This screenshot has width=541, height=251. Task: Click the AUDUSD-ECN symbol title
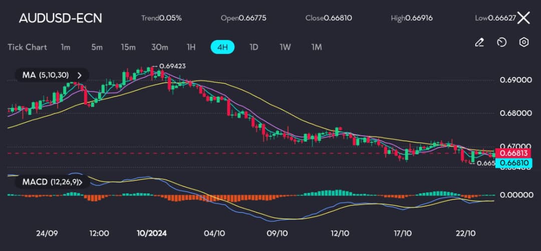61,18
